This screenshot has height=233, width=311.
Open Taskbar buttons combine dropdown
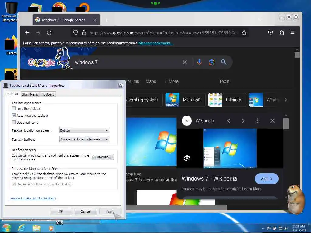pyautogui.click(x=84, y=139)
